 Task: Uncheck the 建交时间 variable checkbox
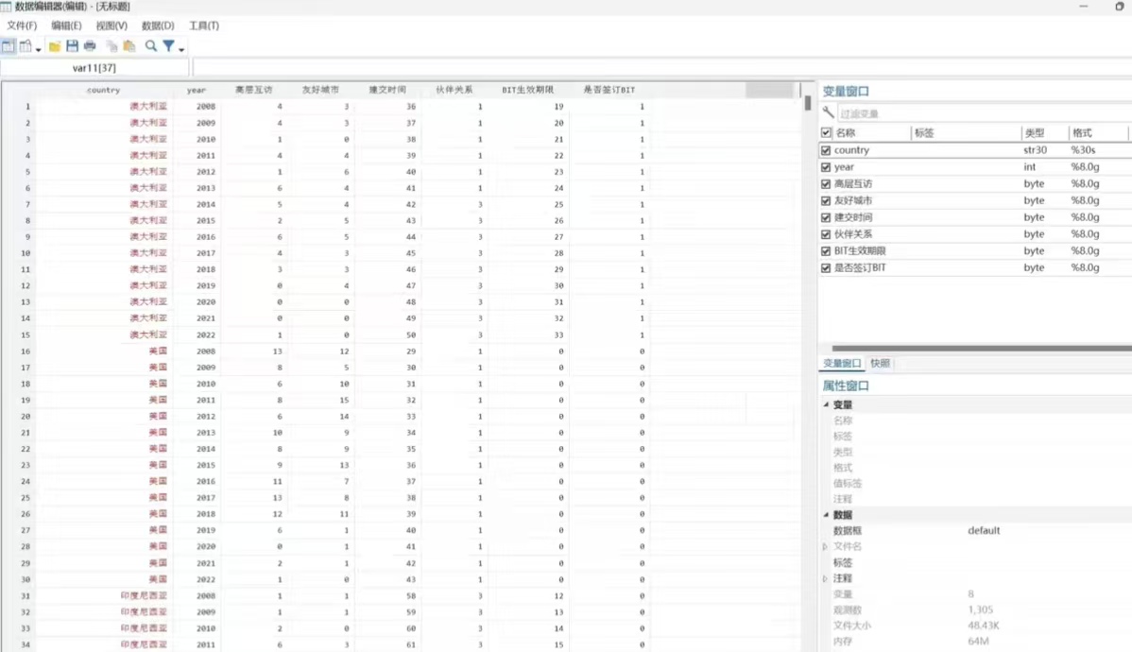pos(826,217)
